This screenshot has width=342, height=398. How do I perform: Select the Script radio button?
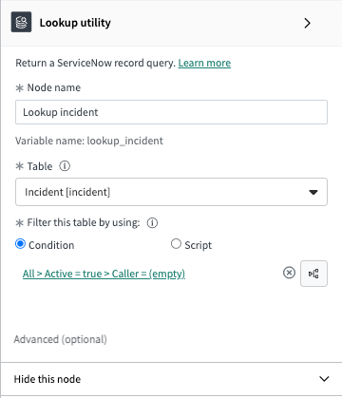pos(176,244)
